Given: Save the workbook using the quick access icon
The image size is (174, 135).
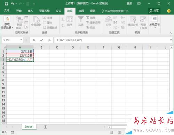Looking at the screenshot, I should 6,4.
